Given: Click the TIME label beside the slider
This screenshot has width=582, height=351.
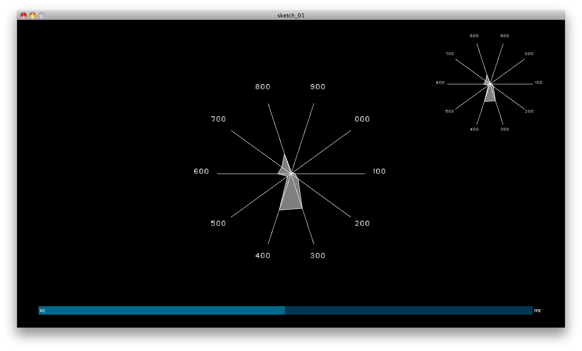Looking at the screenshot, I should tap(537, 311).
